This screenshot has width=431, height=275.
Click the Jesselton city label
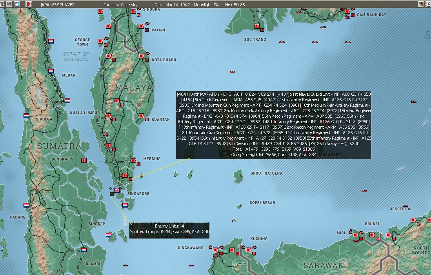(401, 209)
